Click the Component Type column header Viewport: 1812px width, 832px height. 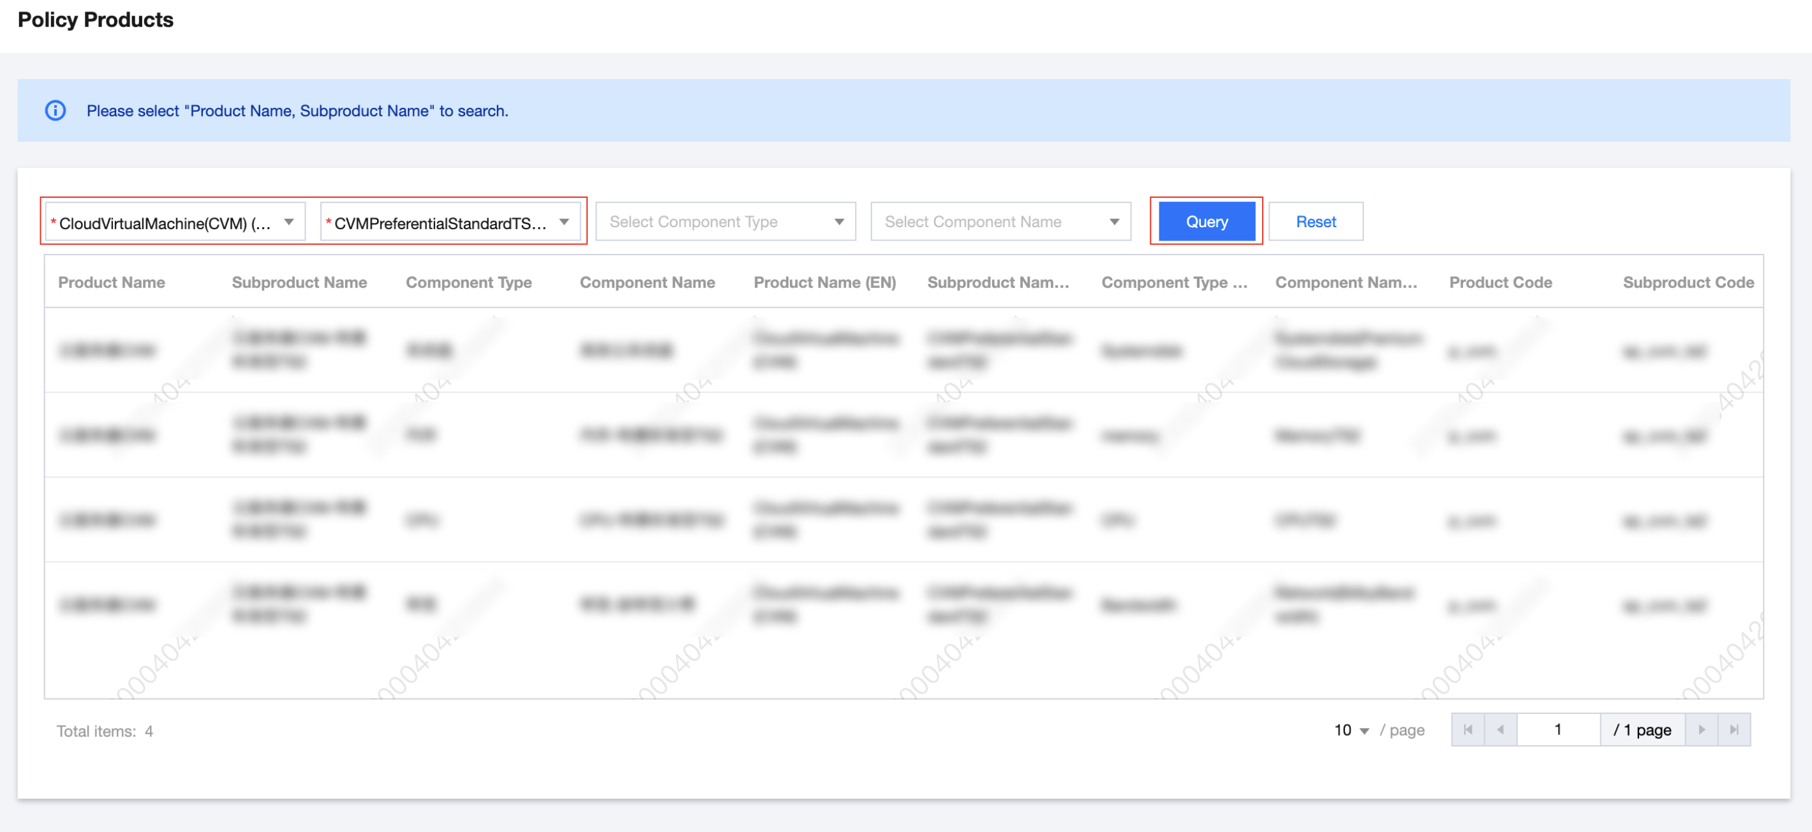click(x=468, y=282)
